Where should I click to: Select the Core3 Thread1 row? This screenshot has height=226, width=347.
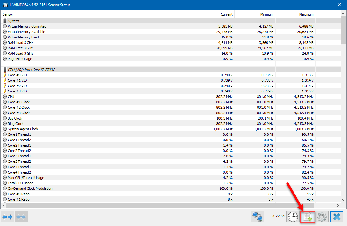(171, 156)
